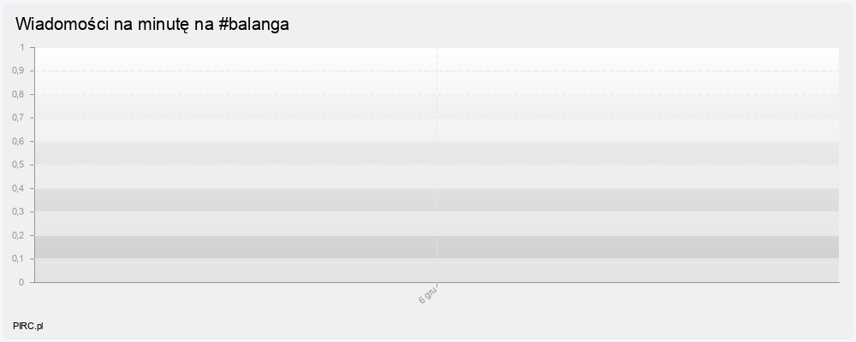Image resolution: width=856 pixels, height=342 pixels.
Task: Click the y-axis label '0,8'
Action: pyautogui.click(x=19, y=94)
